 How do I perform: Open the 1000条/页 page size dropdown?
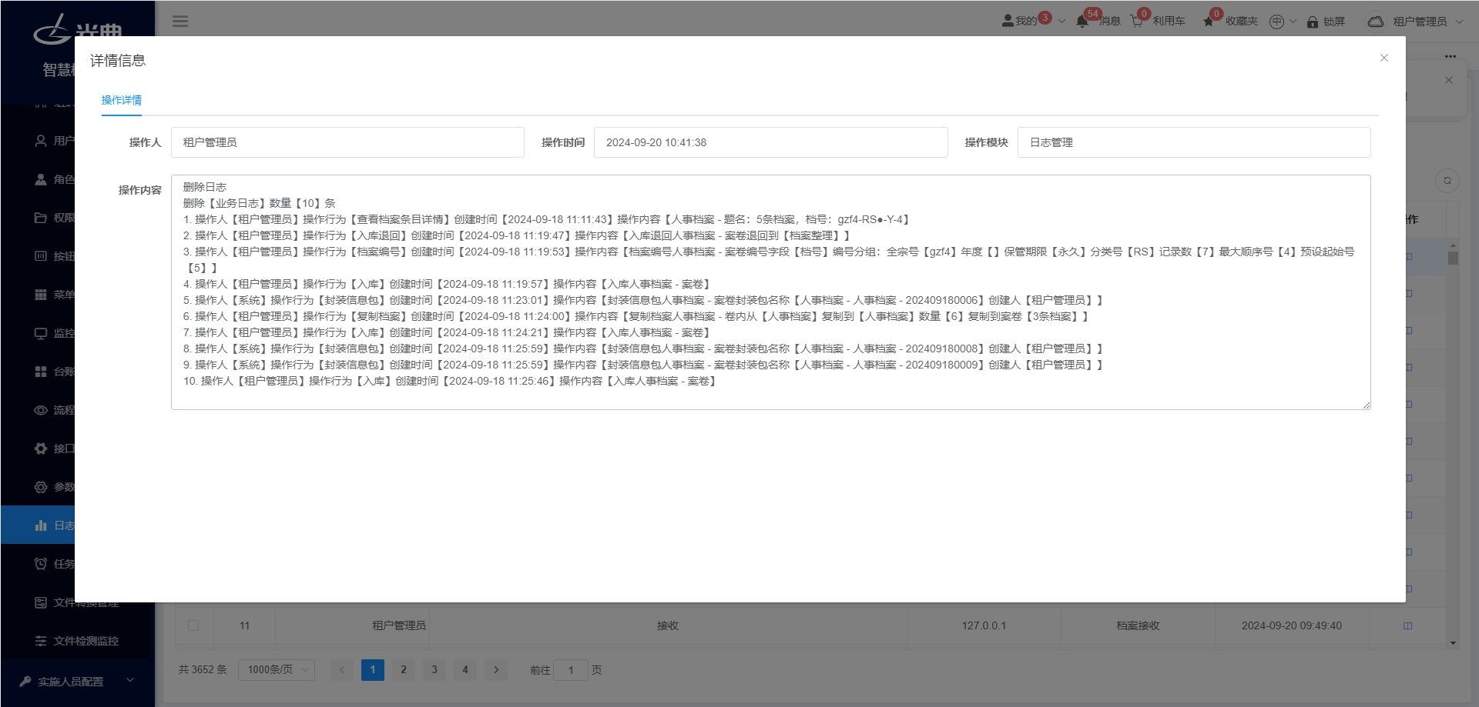pyautogui.click(x=277, y=670)
